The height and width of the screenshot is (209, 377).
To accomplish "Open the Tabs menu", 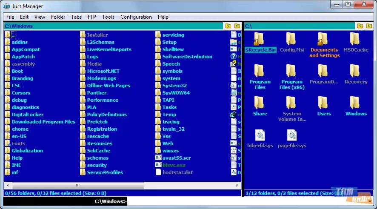I will 76,17.
